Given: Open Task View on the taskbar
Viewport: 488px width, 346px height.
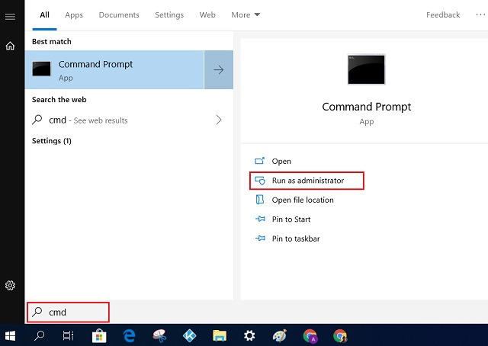Looking at the screenshot, I should [x=68, y=336].
